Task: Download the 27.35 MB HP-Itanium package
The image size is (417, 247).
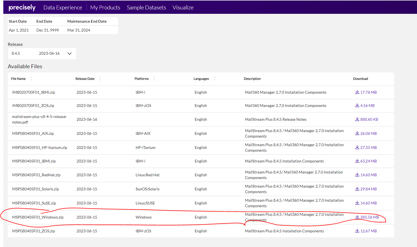Action: point(366,148)
